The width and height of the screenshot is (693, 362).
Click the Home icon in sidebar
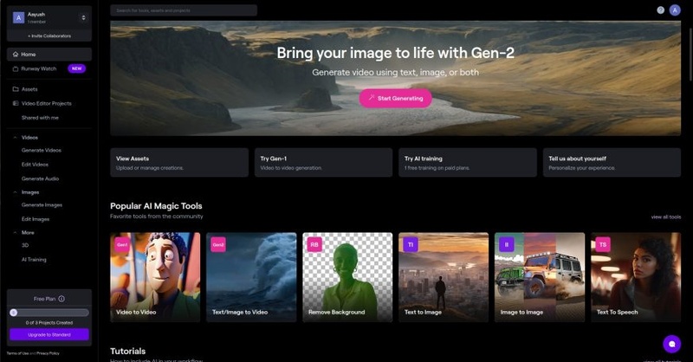[16, 54]
